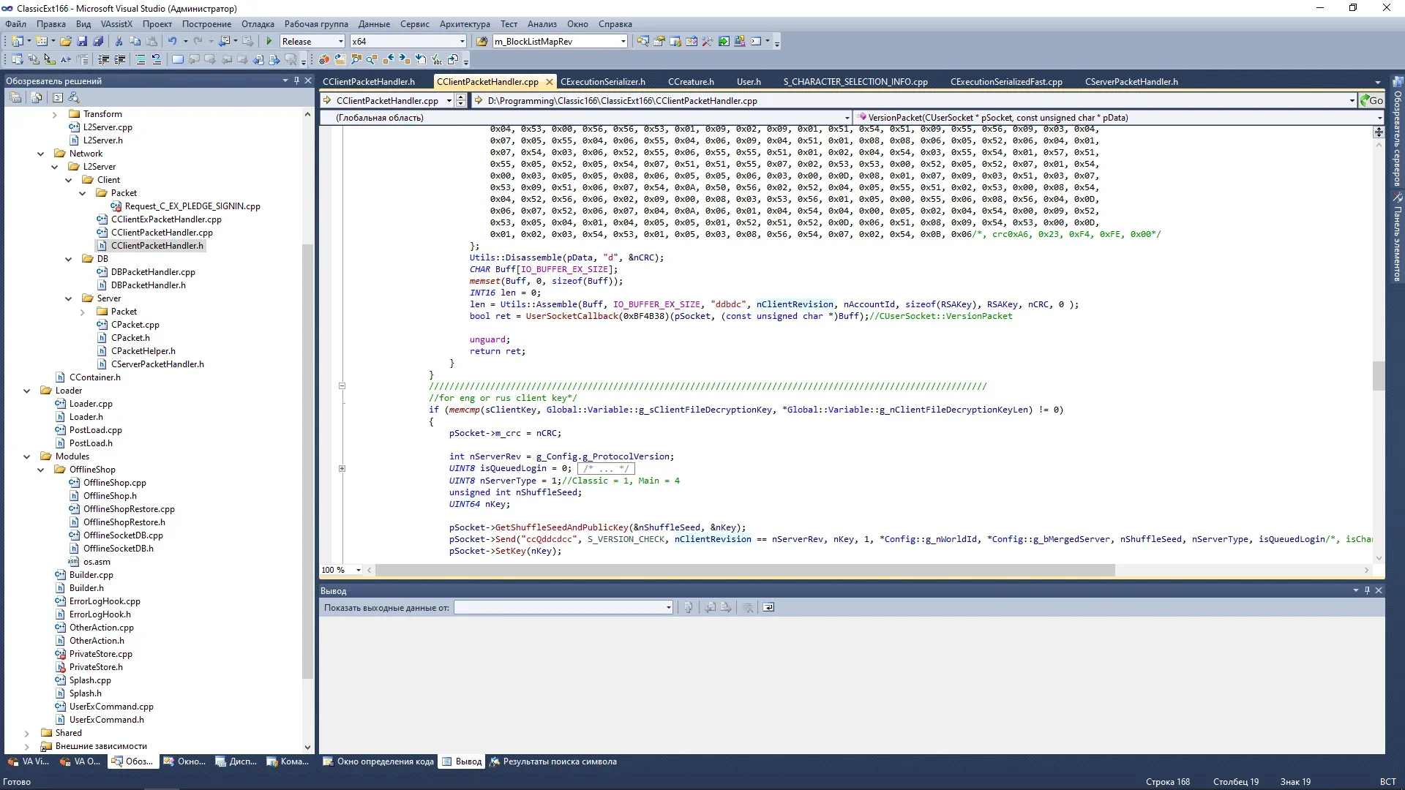
Task: Click the green Go button in VA navigation bar
Action: [x=1371, y=101]
